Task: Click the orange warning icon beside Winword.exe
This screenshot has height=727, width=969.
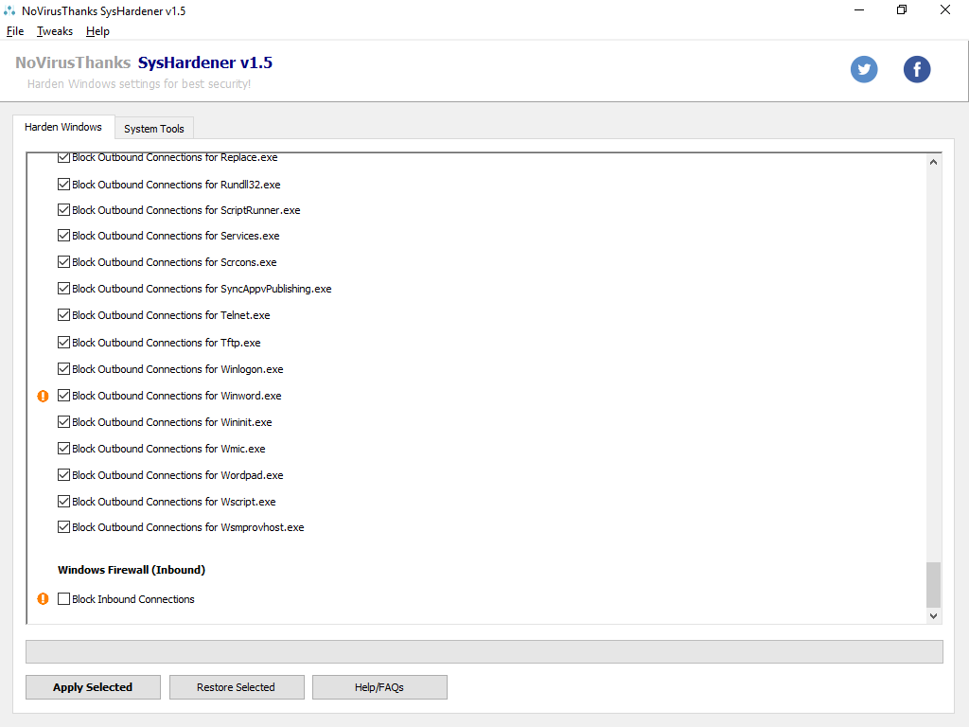Action: coord(43,396)
